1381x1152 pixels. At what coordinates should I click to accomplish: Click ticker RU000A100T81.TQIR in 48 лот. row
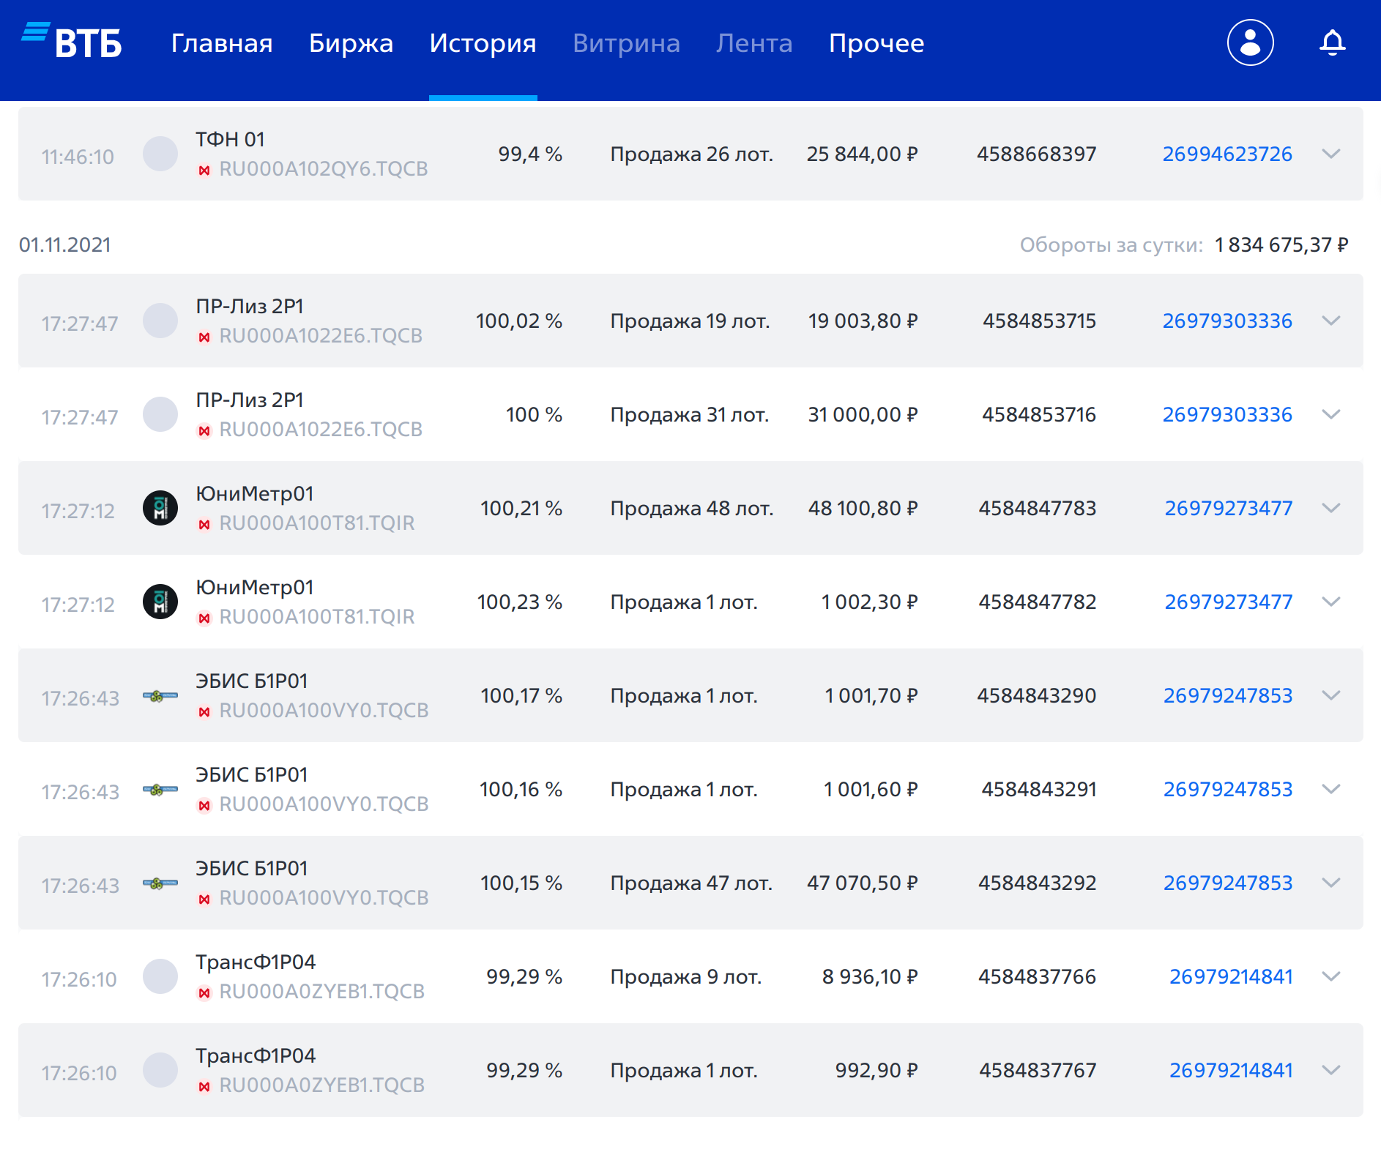pyautogui.click(x=317, y=523)
